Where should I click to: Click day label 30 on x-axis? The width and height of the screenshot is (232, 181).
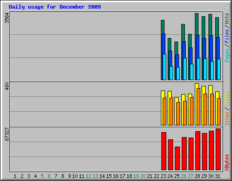(211, 176)
